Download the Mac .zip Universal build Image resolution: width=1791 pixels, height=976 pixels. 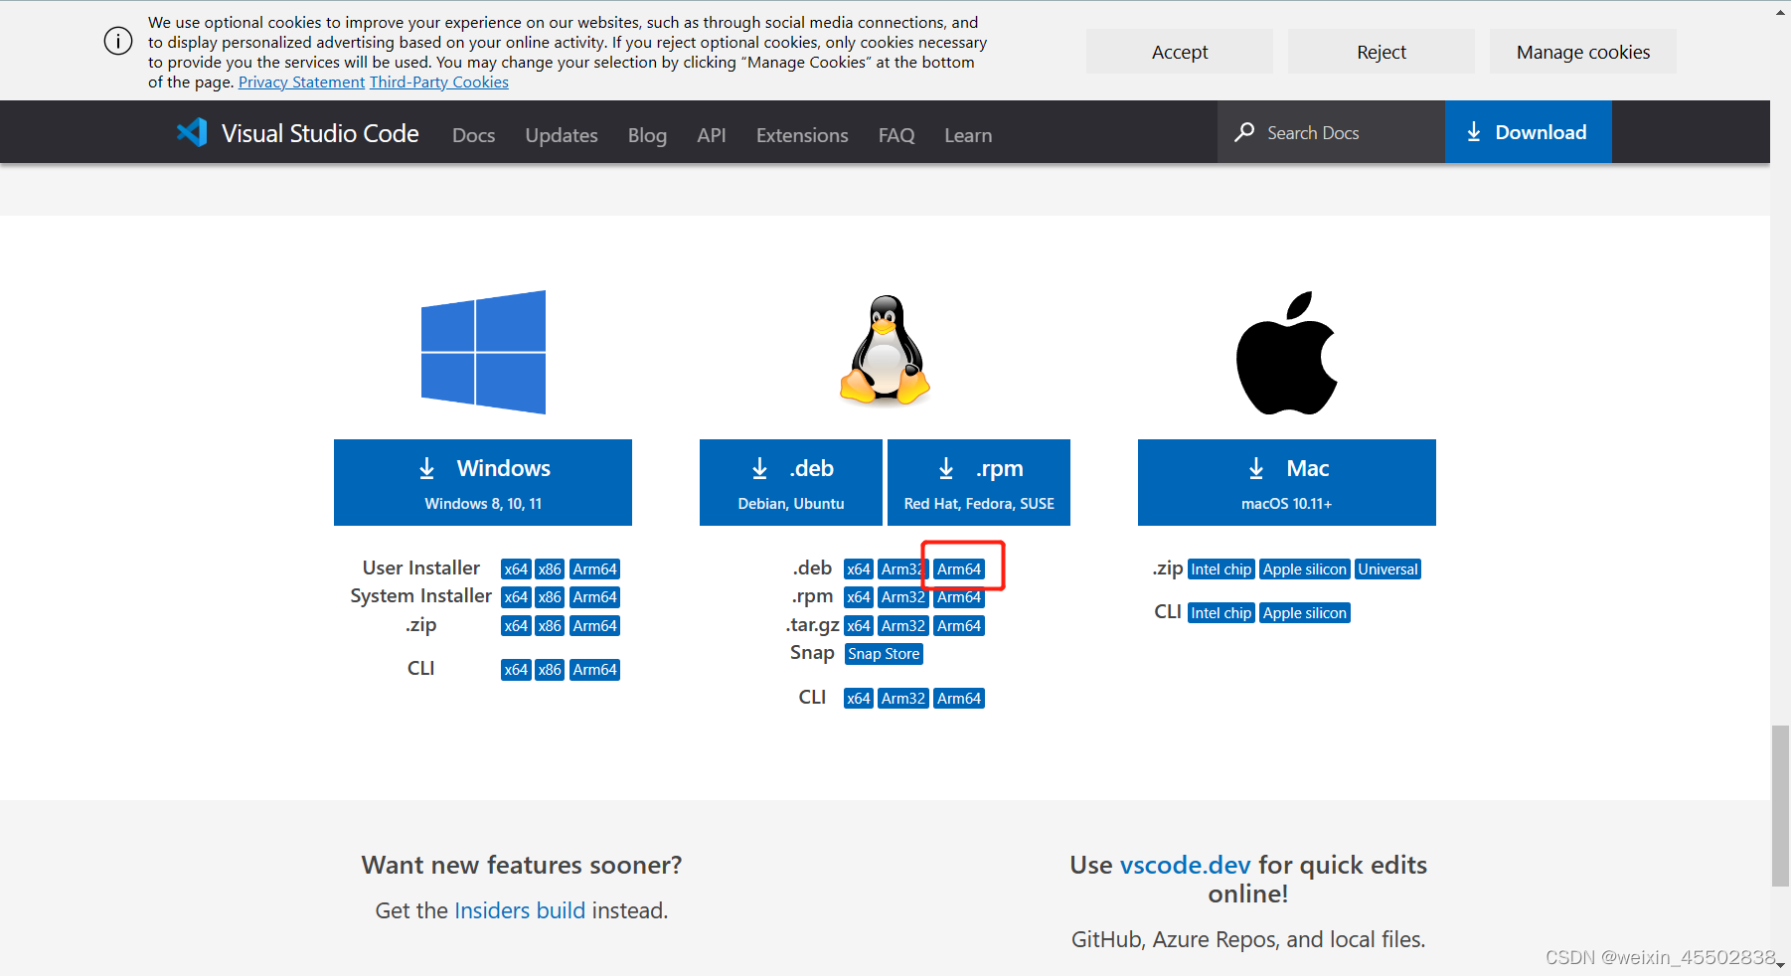point(1387,569)
